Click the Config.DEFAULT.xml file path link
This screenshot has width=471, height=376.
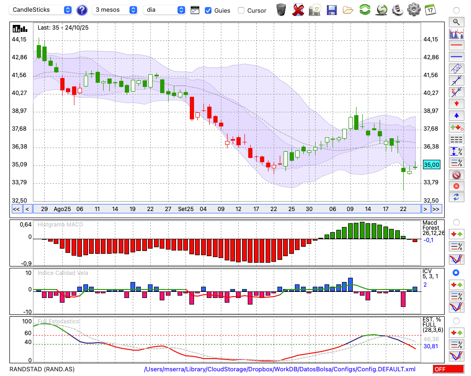click(x=280, y=369)
